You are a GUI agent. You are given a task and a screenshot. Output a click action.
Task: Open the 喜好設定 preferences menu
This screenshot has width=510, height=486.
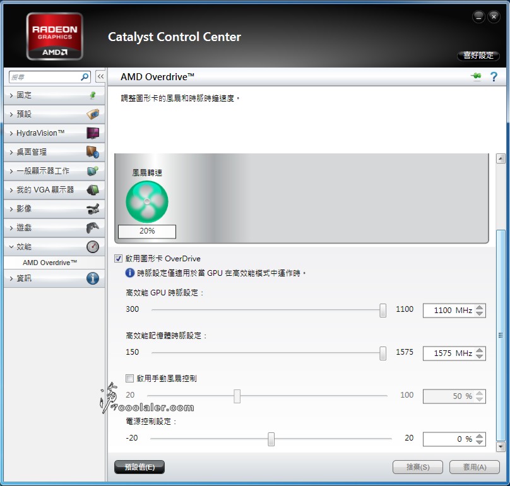[x=478, y=56]
